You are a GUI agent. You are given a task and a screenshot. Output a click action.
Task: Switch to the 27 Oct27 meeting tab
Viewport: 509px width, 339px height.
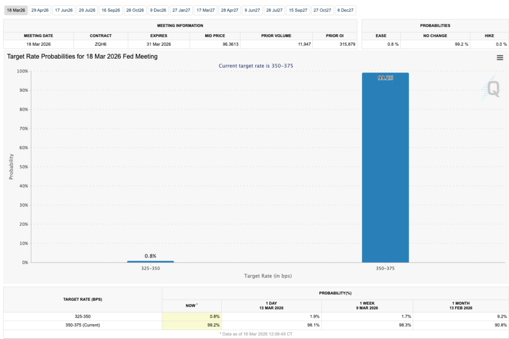tap(322, 10)
